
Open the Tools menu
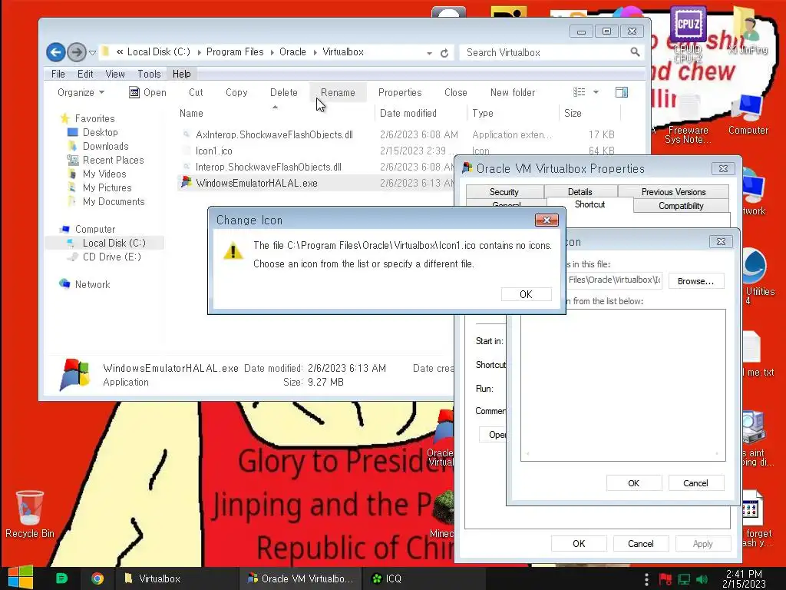[149, 74]
